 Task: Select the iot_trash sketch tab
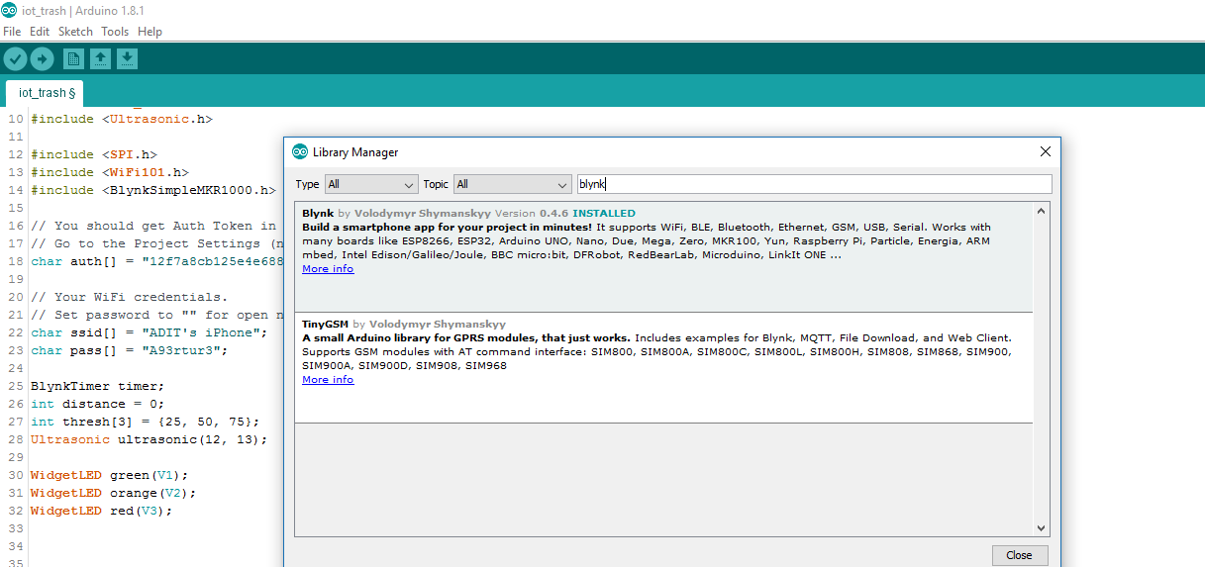[x=47, y=93]
